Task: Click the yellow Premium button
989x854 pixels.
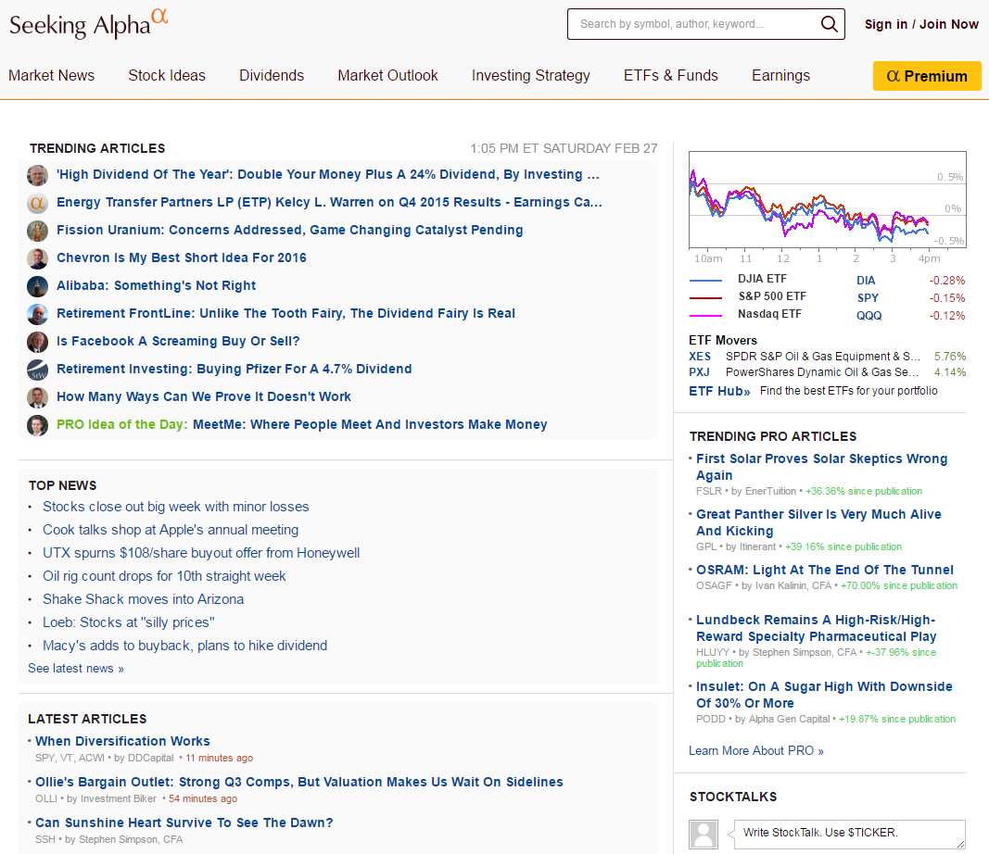Action: tap(927, 76)
